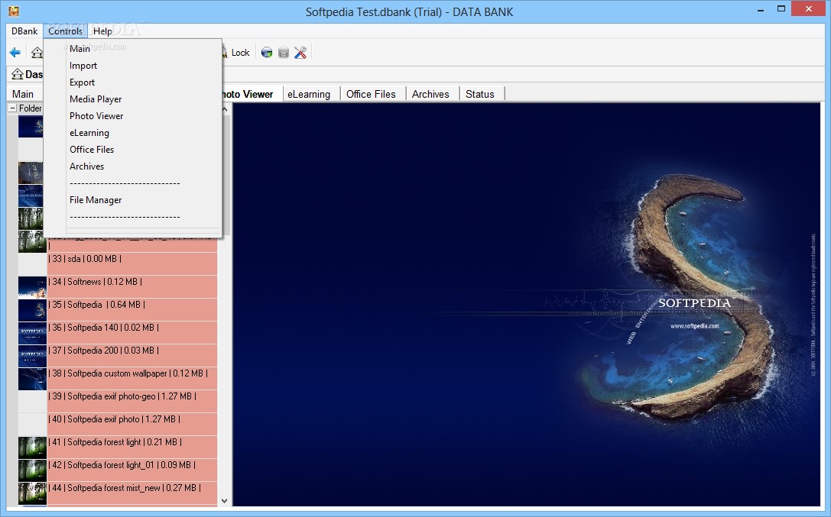Collapse the Folder tree node
Viewport: 831px width, 517px height.
click(12, 108)
